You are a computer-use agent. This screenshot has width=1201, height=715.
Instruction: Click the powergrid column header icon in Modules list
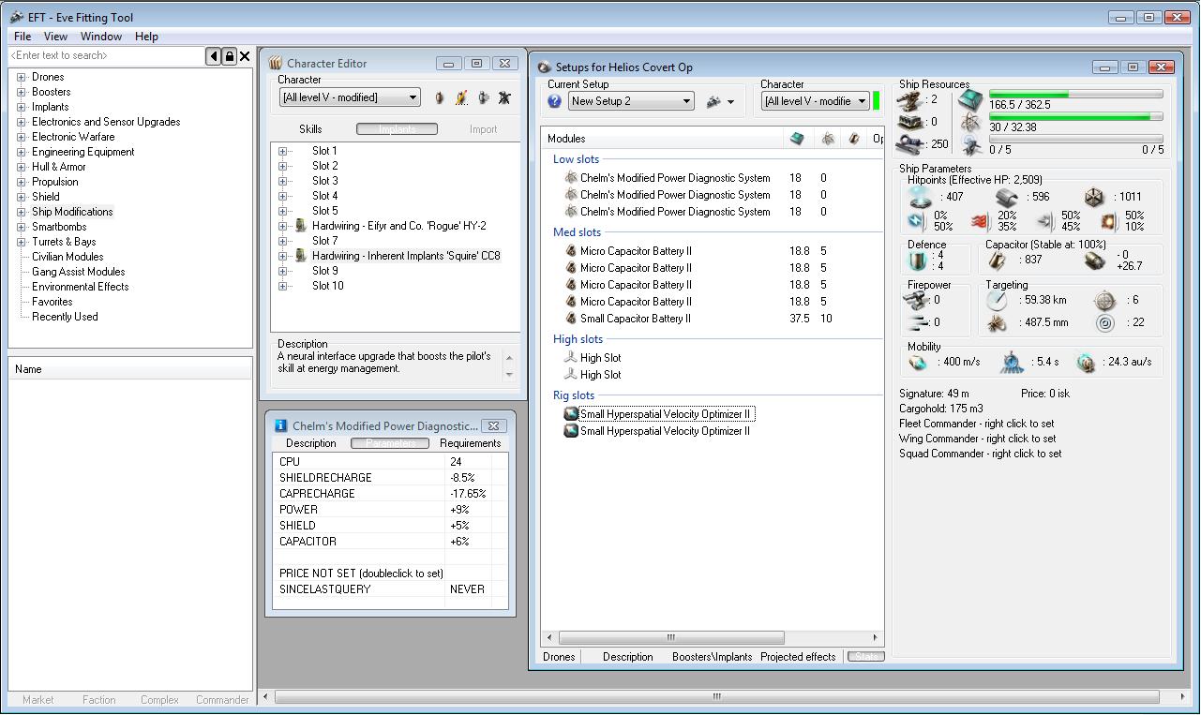(x=828, y=139)
